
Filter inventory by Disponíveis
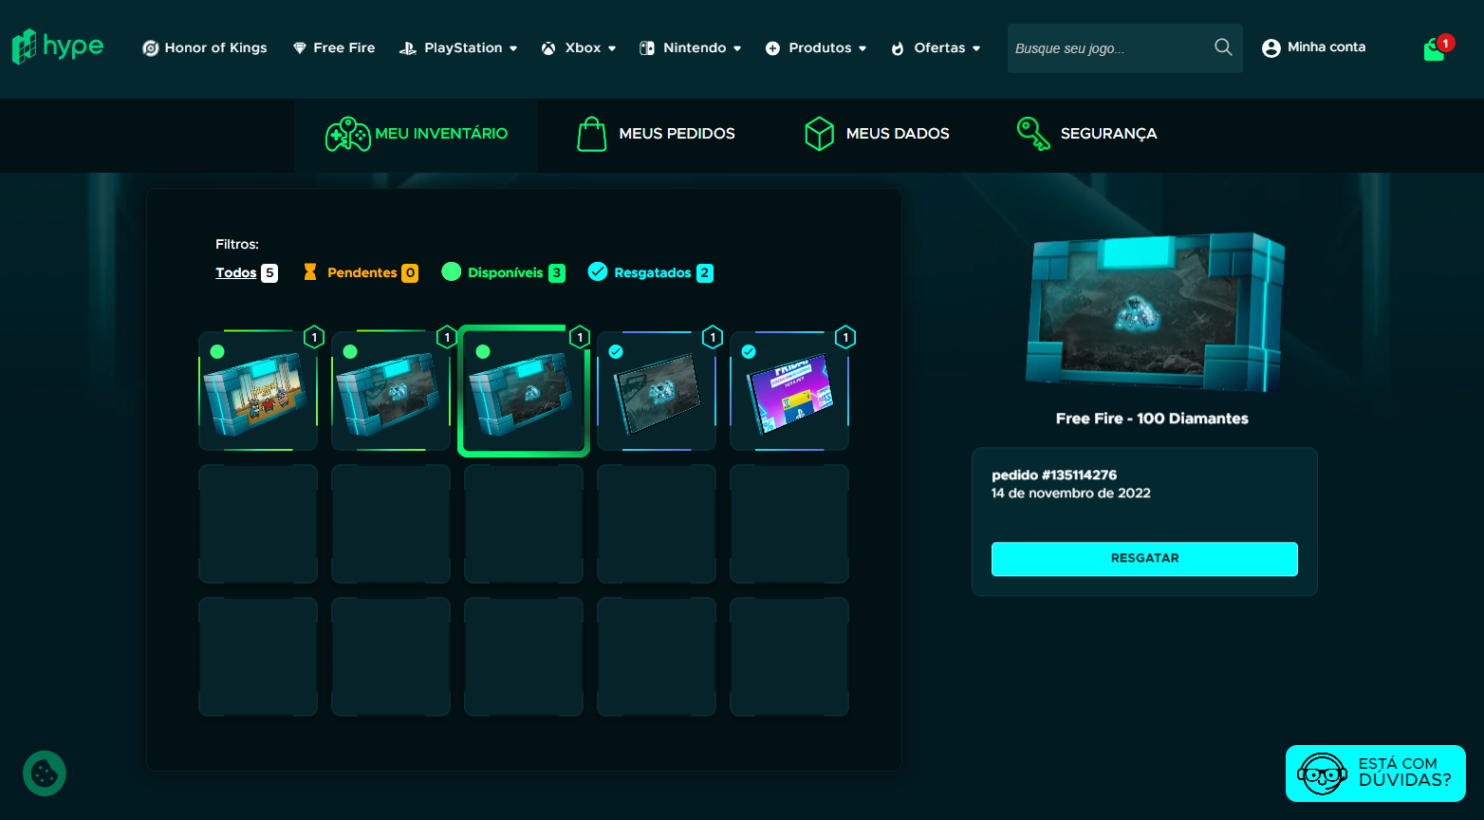point(505,272)
